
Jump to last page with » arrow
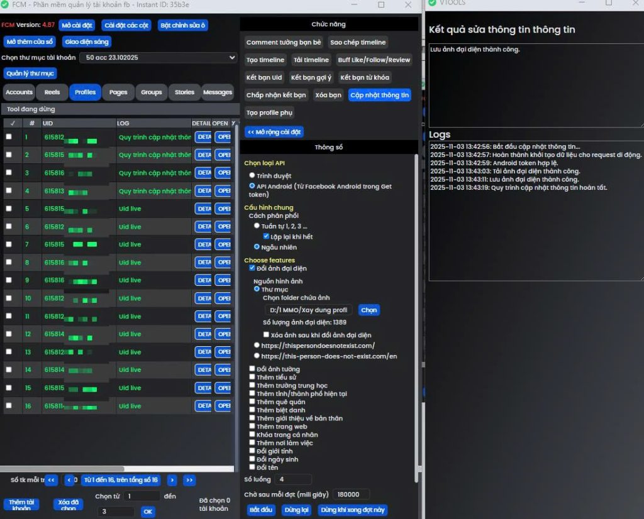[189, 480]
